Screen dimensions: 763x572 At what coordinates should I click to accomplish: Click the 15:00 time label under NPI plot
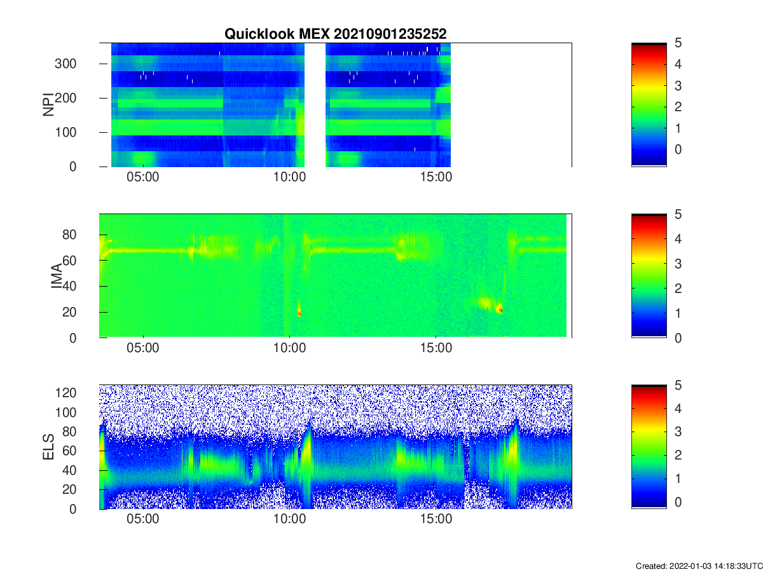pos(436,177)
